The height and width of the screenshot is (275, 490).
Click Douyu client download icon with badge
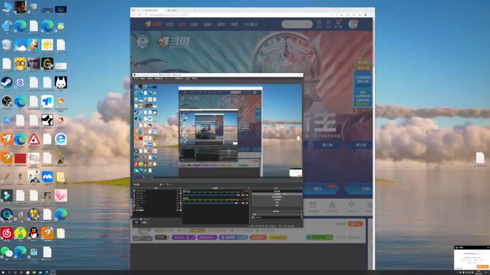point(338,24)
